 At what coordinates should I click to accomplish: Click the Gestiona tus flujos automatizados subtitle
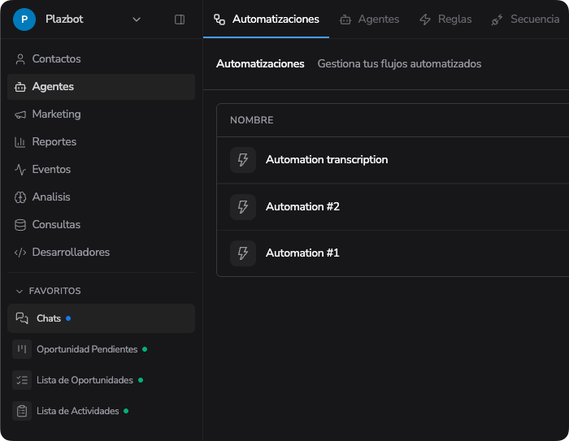pos(399,64)
